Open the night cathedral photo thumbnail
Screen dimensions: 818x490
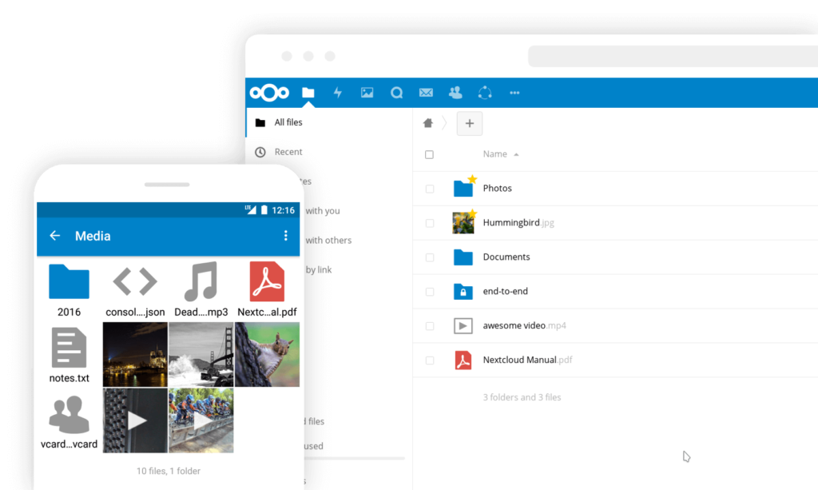pos(135,354)
